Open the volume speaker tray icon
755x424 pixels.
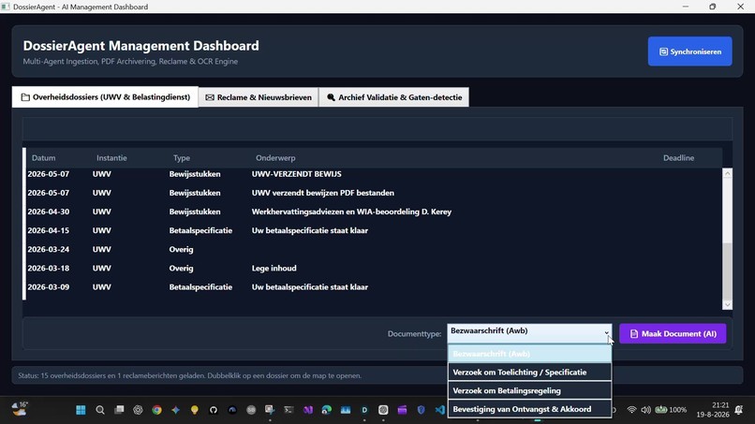[x=645, y=410]
